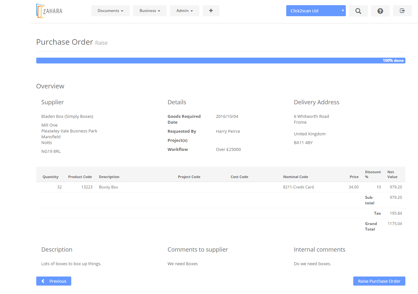The width and height of the screenshot is (418, 294).
Task: Click workflow value Over £25000
Action: pyautogui.click(x=228, y=149)
